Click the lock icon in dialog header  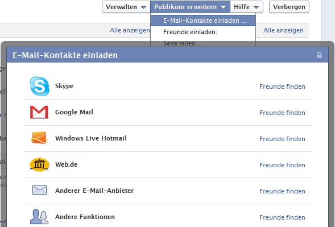(x=319, y=55)
